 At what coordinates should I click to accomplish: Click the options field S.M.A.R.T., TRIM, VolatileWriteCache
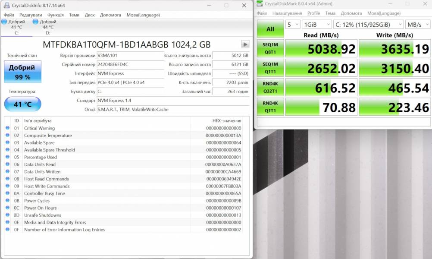pyautogui.click(x=173, y=110)
